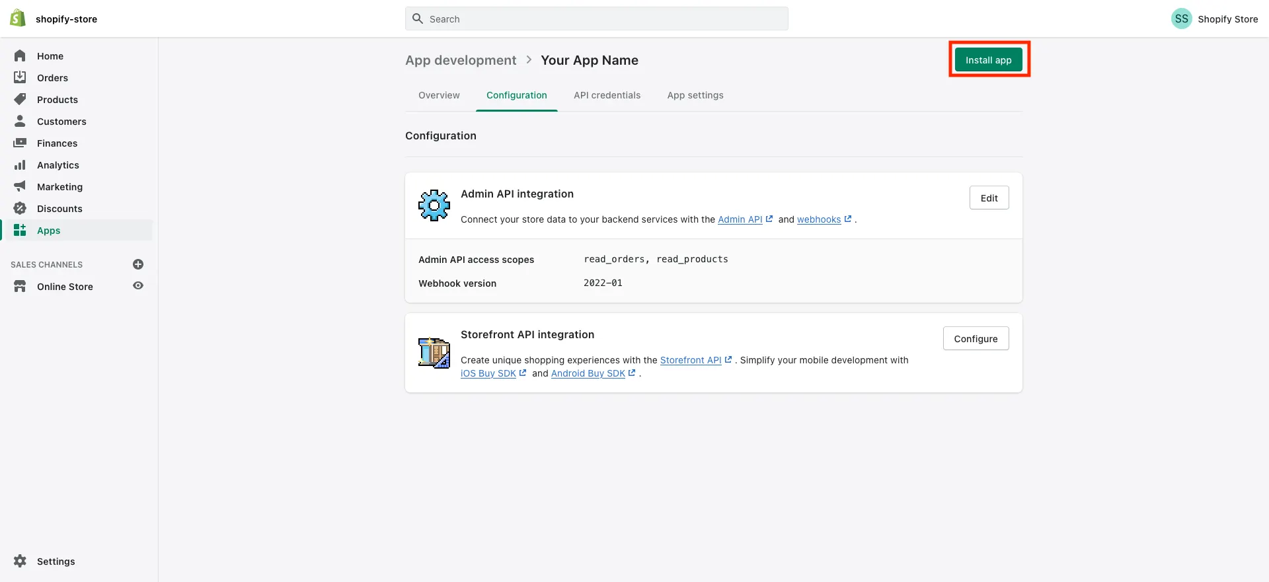
Task: Open Analytics via the bar chart icon
Action: [20, 164]
